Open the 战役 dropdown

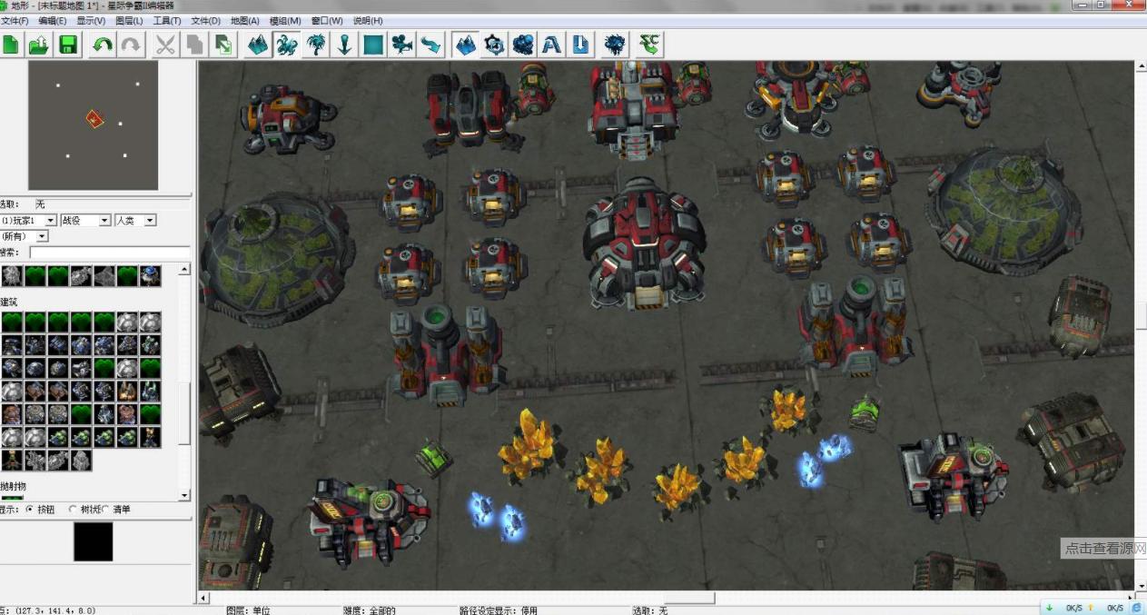coord(86,221)
